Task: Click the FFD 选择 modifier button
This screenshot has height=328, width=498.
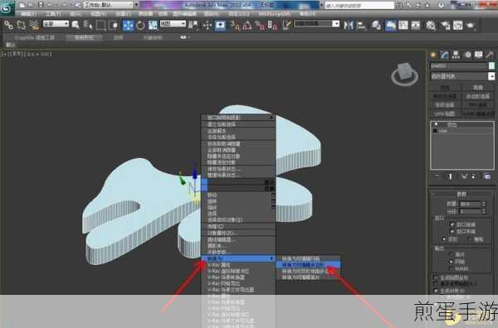Action: (x=478, y=104)
